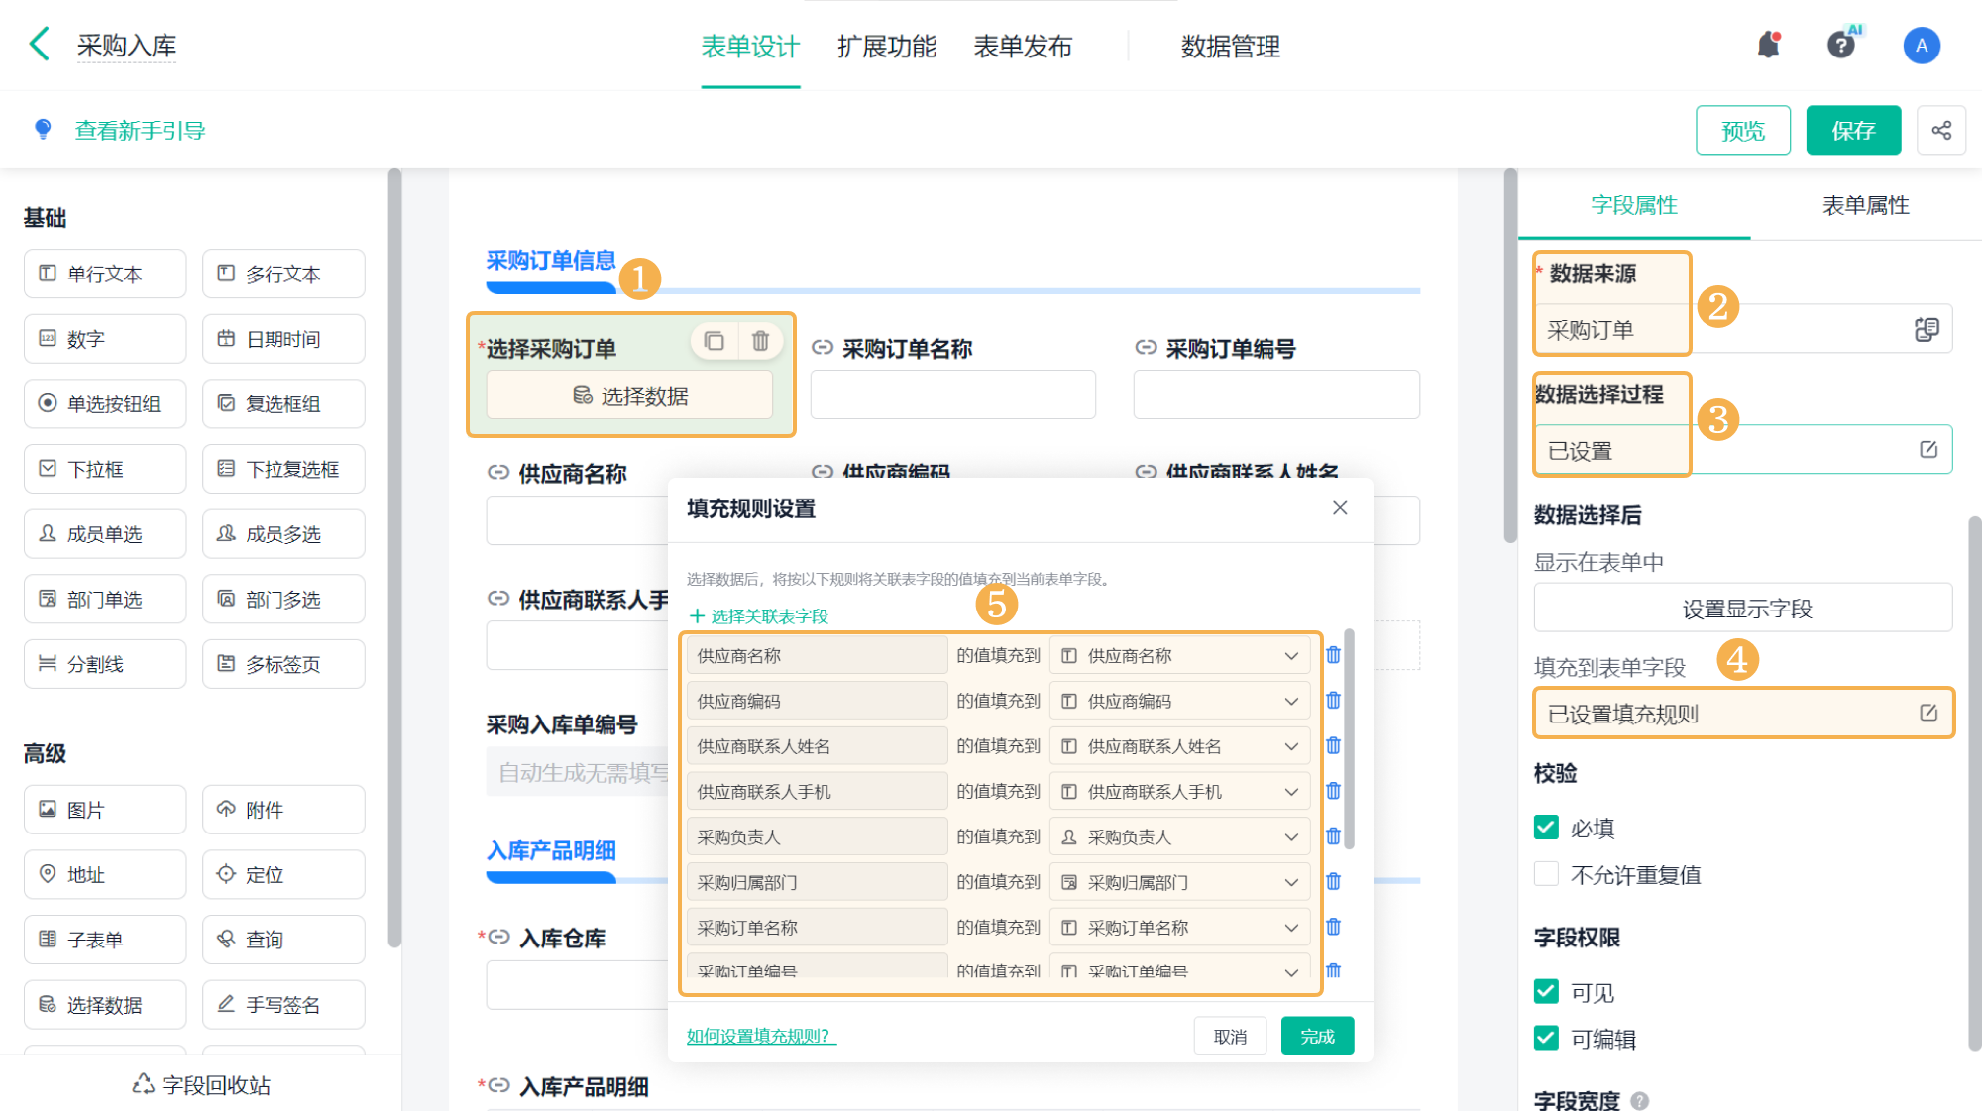Image resolution: width=1982 pixels, height=1111 pixels.
Task: Uncheck the 必填 checkbox
Action: pos(1546,827)
